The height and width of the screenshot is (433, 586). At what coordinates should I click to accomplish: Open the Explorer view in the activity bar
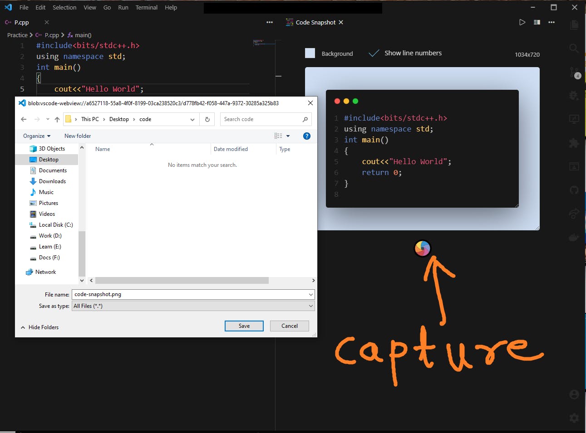click(x=574, y=24)
